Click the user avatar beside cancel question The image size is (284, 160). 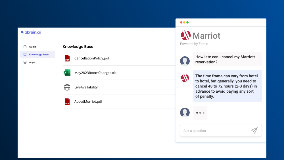[x=185, y=61]
